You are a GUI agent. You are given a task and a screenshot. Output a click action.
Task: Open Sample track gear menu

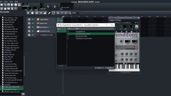click(29, 23)
